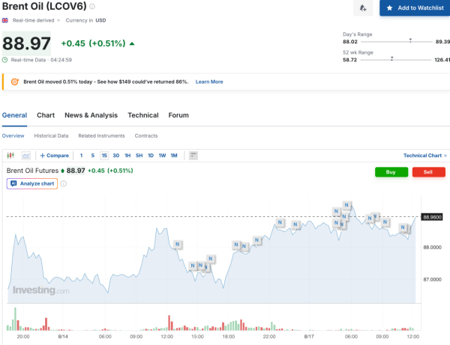The height and width of the screenshot is (345, 450).
Task: Set chart interval to 1 minute
Action: point(81,156)
